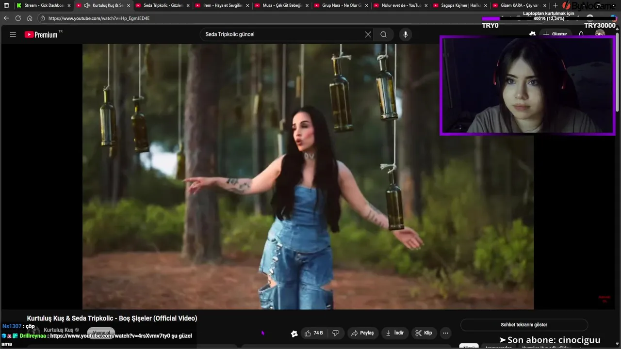The image size is (621, 349).
Task: Open more actions three-dot menu
Action: [x=445, y=333]
